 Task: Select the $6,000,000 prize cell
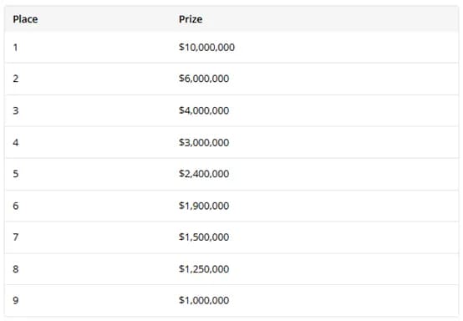[x=204, y=79]
